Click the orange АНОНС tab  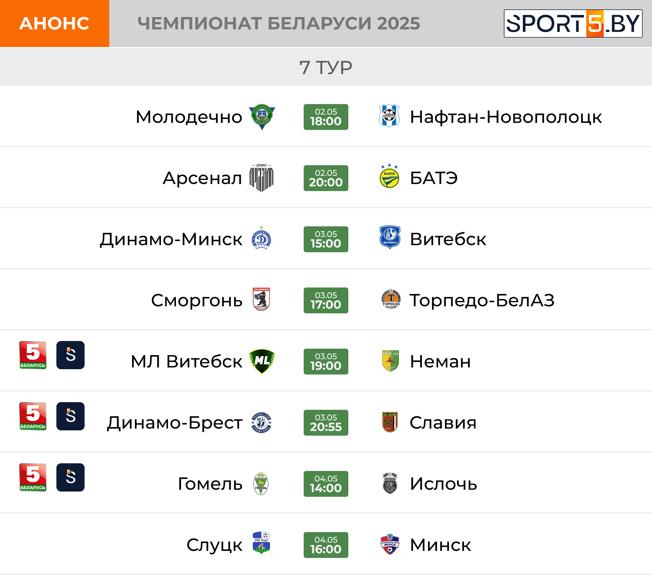[55, 23]
